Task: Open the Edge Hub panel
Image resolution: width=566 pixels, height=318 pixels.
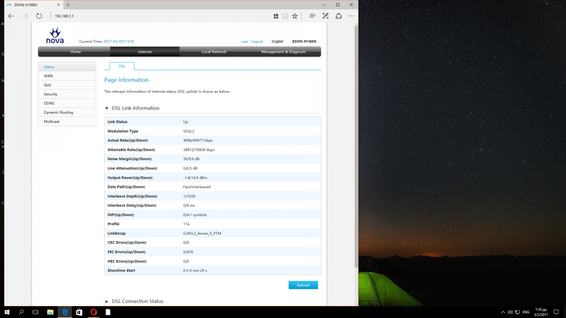Action: point(312,16)
